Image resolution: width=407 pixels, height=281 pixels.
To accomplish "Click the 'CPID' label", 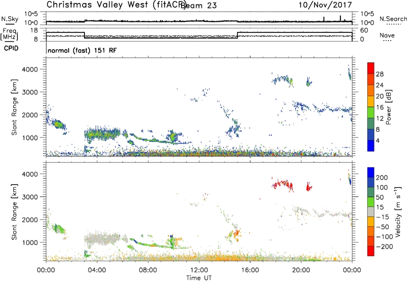I will [11, 48].
